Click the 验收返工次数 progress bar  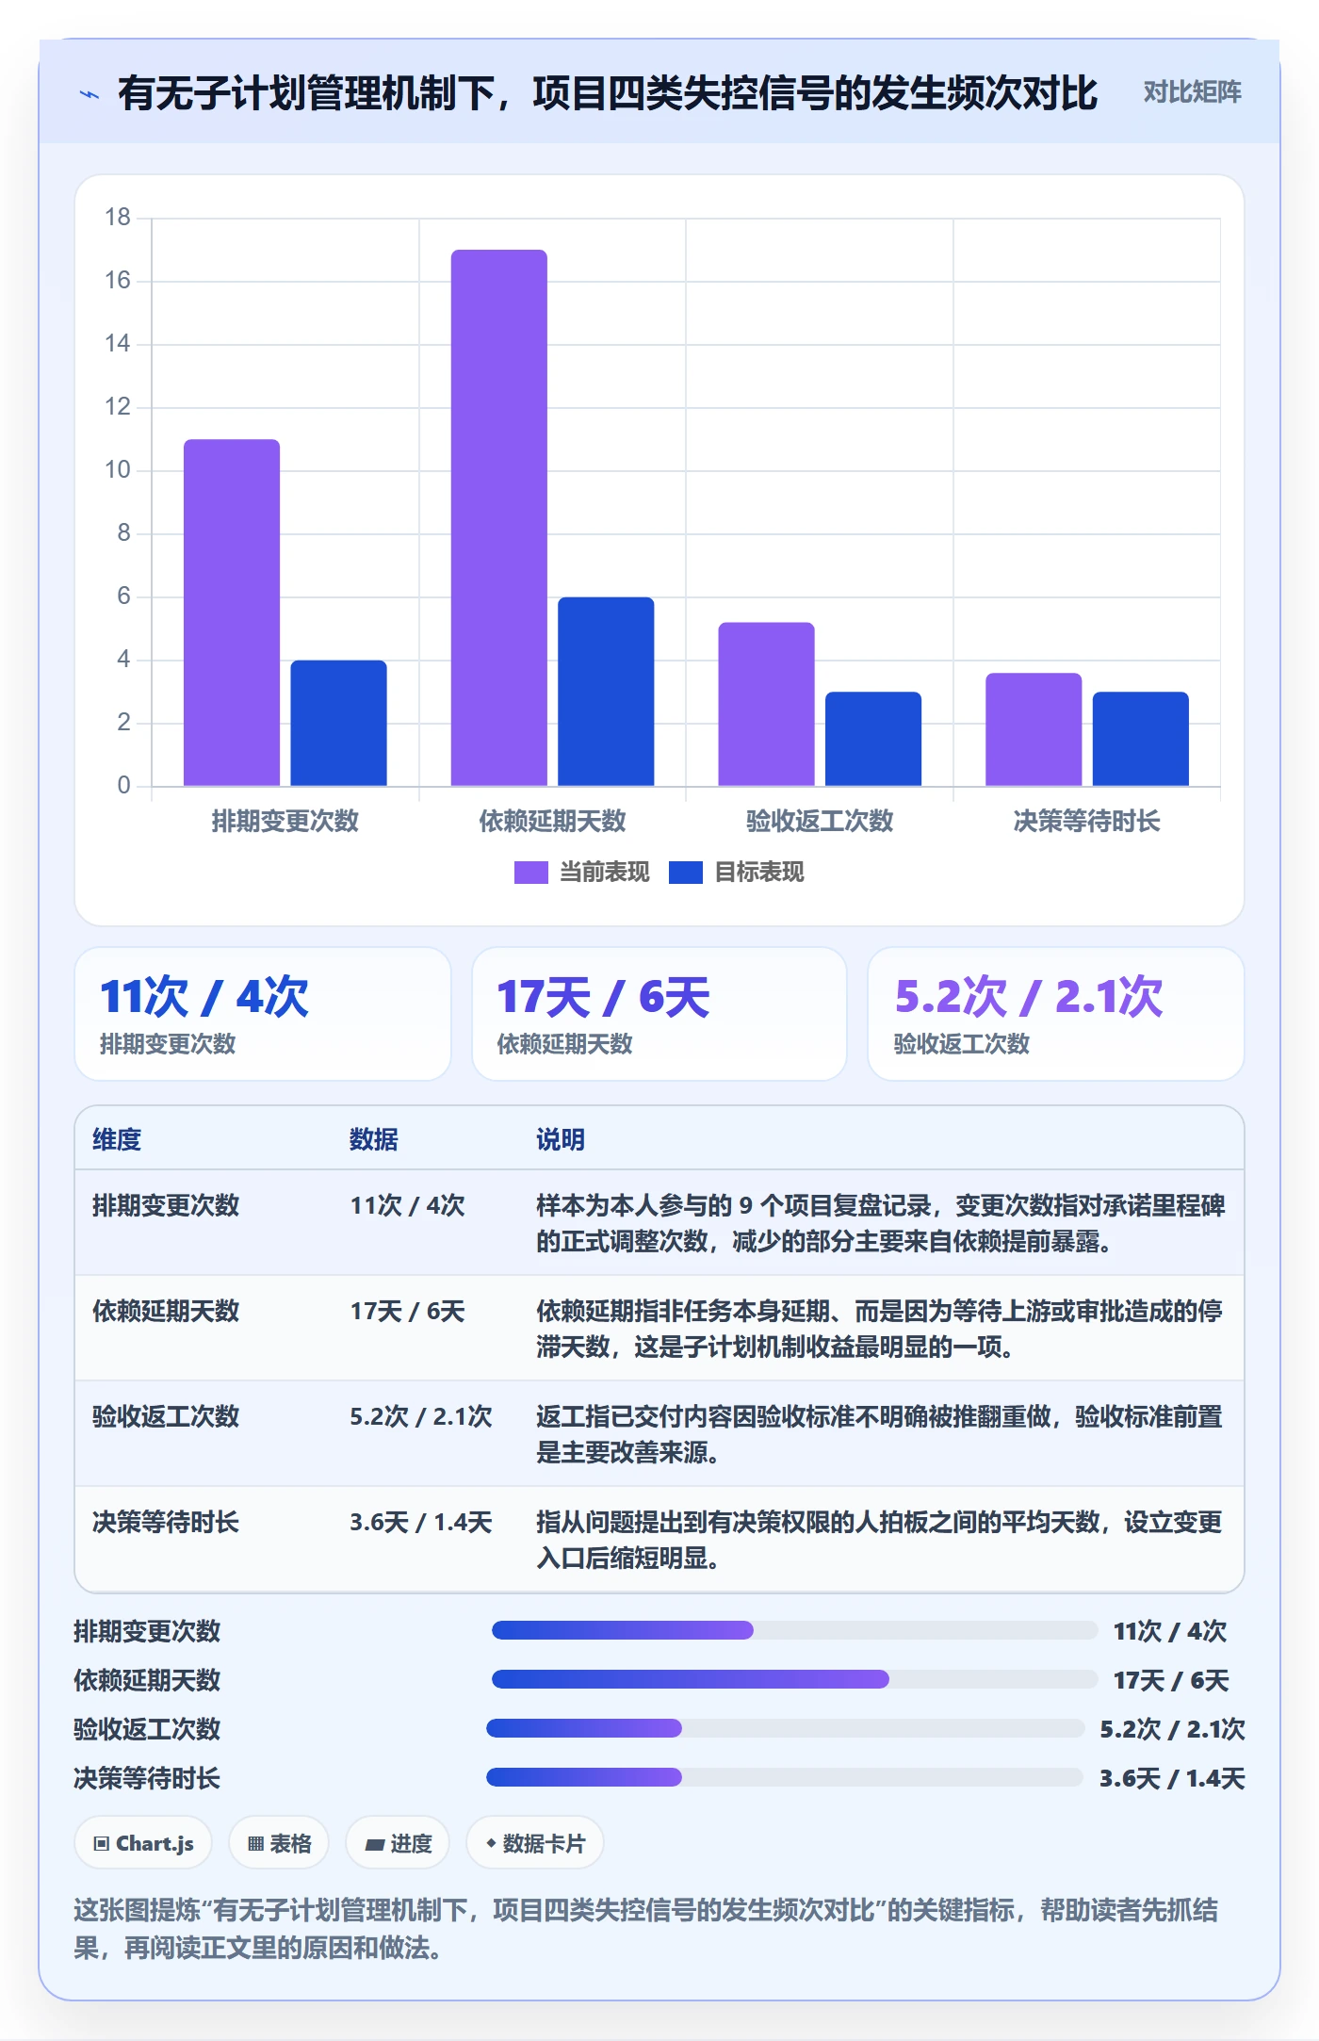click(x=785, y=1728)
